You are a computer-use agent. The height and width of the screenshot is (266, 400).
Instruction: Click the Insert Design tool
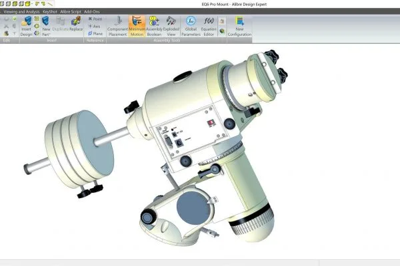tap(26, 26)
